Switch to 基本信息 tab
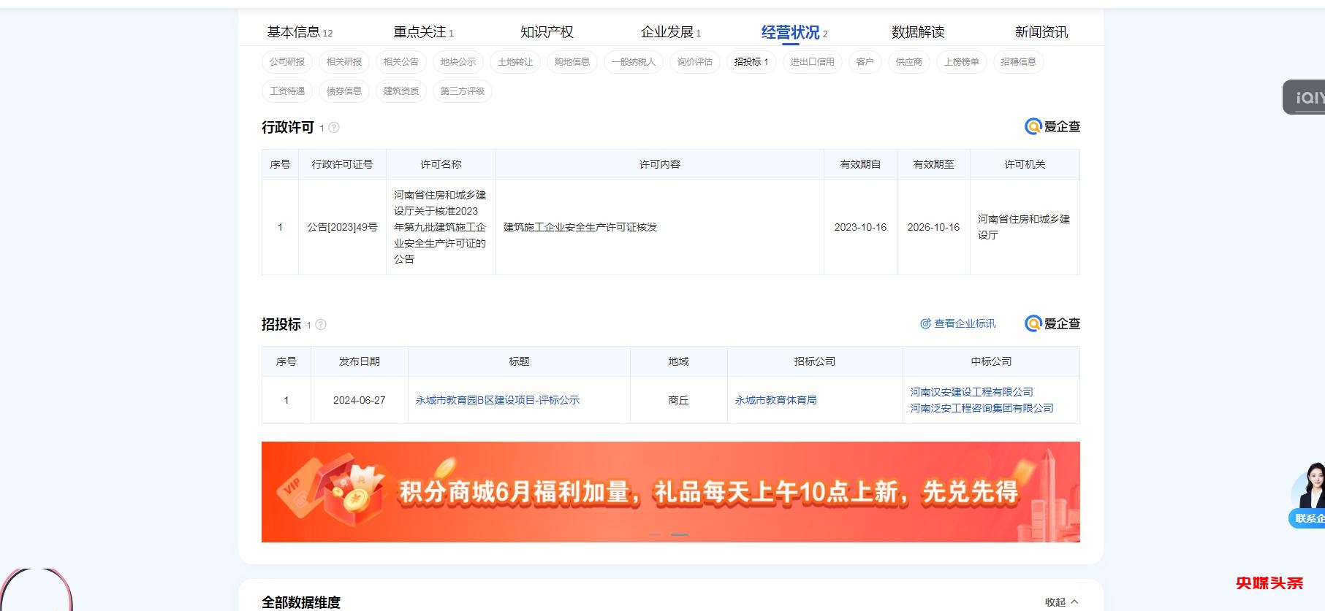 299,32
